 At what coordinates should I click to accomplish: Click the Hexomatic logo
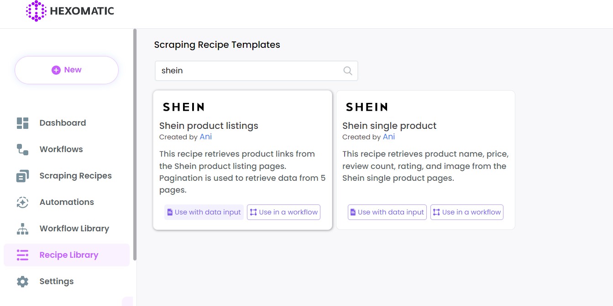click(x=69, y=11)
